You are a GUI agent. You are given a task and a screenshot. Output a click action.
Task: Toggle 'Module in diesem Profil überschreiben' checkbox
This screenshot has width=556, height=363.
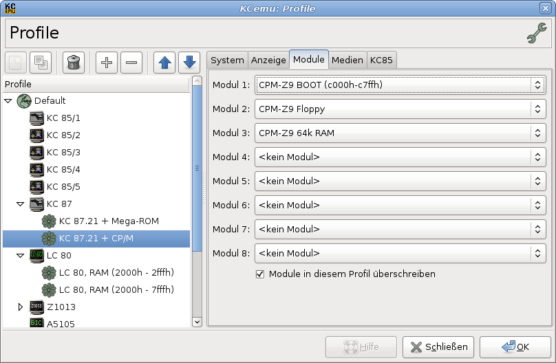tap(260, 274)
